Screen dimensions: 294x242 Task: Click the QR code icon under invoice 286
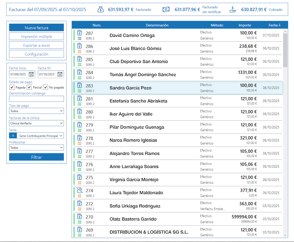79,52
